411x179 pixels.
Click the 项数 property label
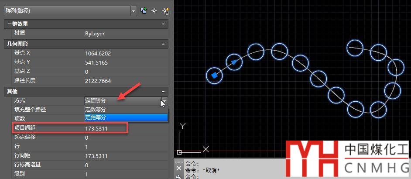(x=20, y=119)
